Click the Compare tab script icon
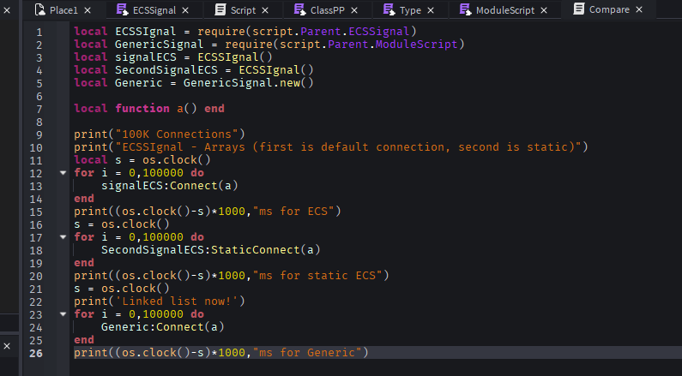 (579, 9)
